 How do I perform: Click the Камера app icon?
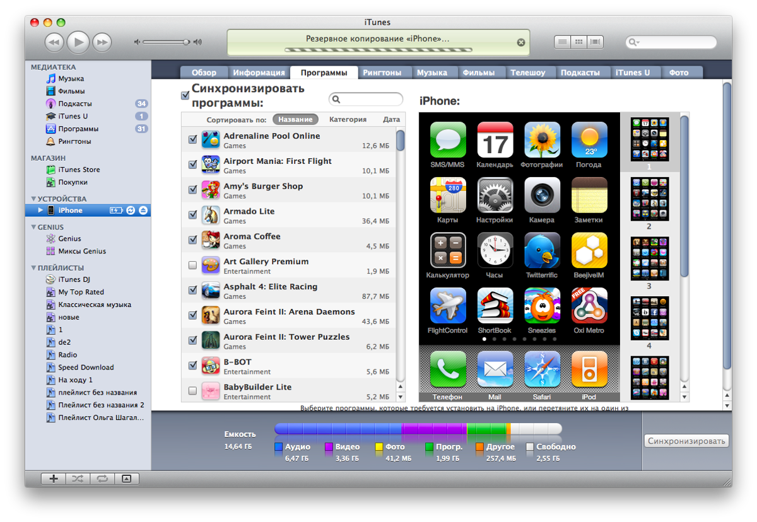[x=542, y=195]
